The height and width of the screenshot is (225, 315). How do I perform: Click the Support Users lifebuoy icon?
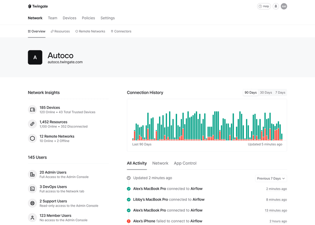[x=32, y=203]
